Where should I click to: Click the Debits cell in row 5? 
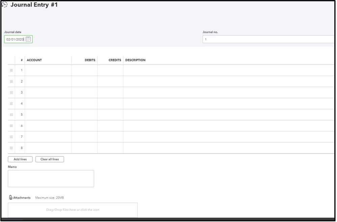(84, 115)
